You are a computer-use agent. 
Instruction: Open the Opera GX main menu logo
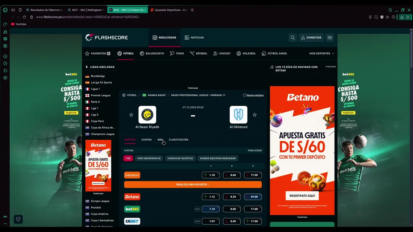pos(5,10)
